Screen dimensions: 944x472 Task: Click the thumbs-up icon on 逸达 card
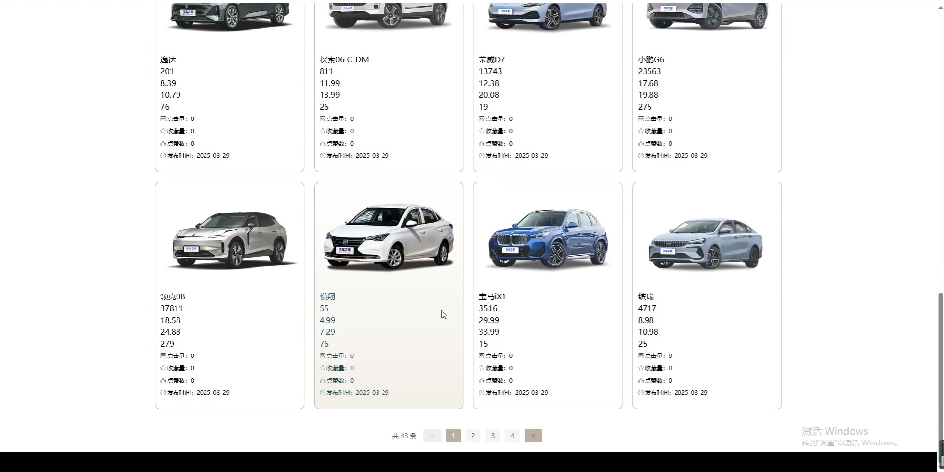[163, 144]
